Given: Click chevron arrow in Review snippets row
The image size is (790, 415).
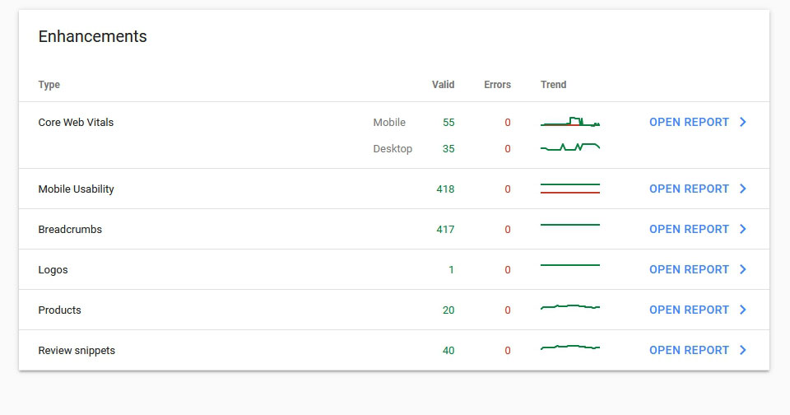Looking at the screenshot, I should pyautogui.click(x=742, y=350).
